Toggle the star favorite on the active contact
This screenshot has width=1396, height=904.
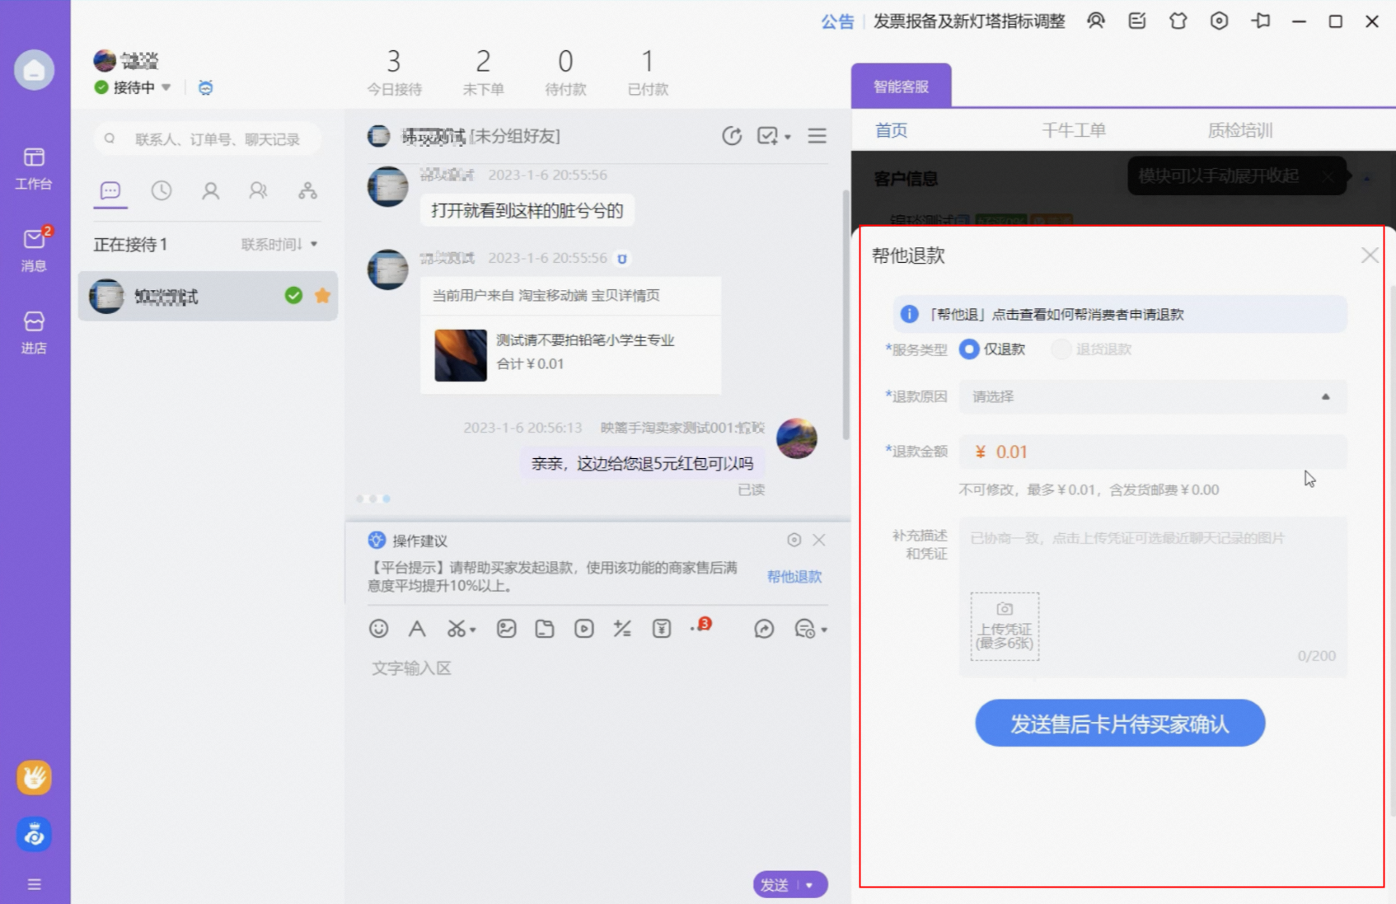coord(322,295)
